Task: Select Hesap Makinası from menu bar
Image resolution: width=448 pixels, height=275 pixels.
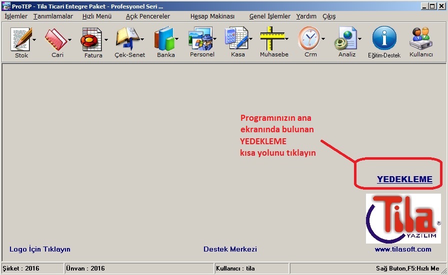Action: 212,16
